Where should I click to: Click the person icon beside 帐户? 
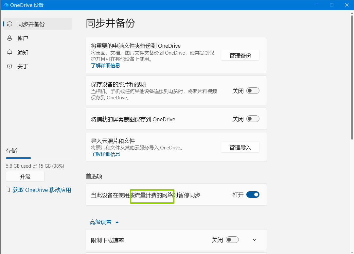click(9, 38)
